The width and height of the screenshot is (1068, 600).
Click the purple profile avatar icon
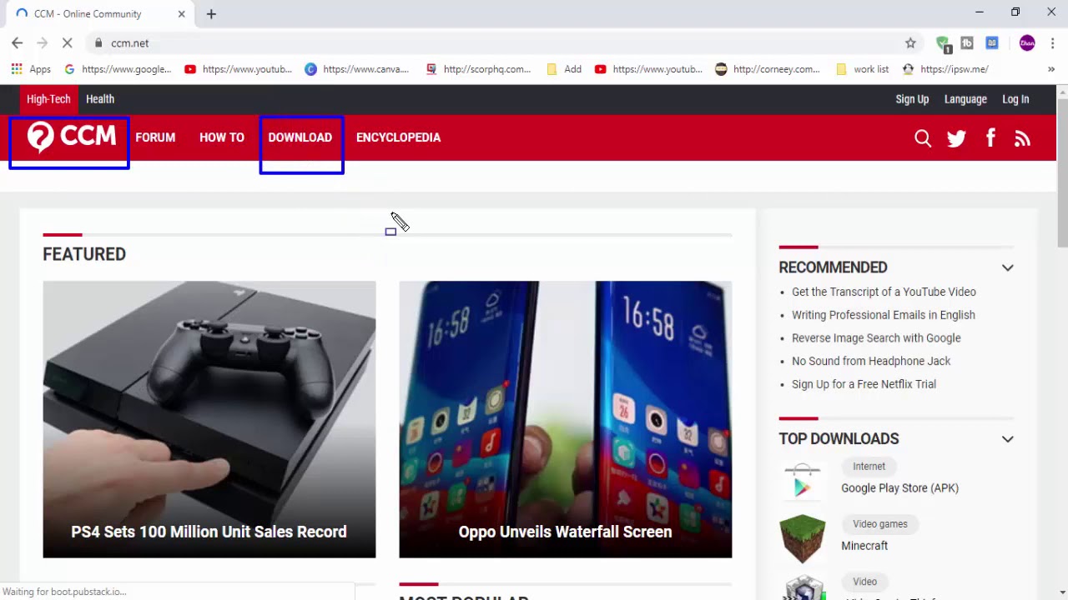pyautogui.click(x=1027, y=43)
